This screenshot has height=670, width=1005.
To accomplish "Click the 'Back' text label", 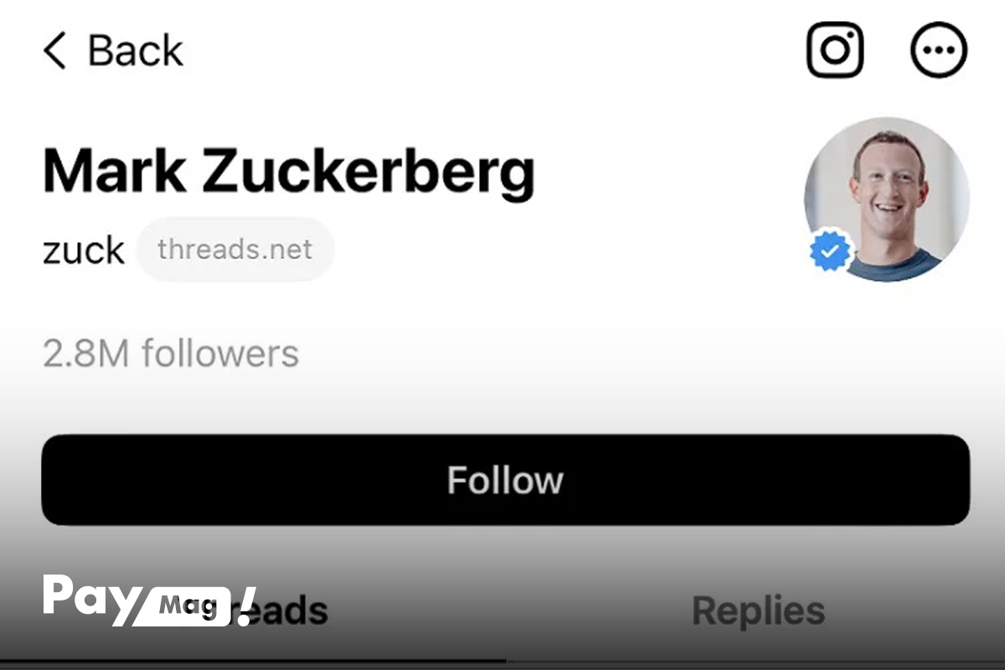I will (x=136, y=51).
